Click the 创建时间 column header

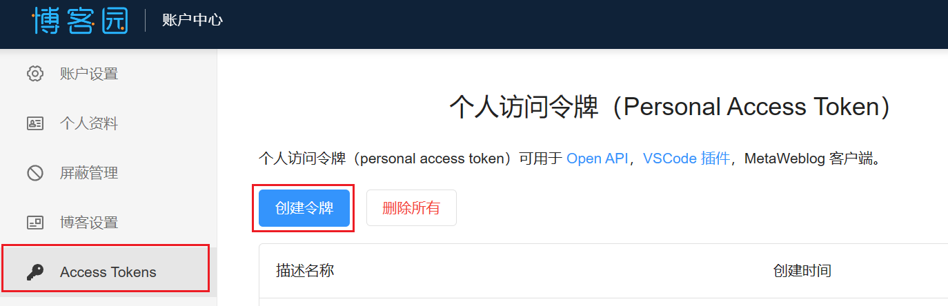(802, 271)
